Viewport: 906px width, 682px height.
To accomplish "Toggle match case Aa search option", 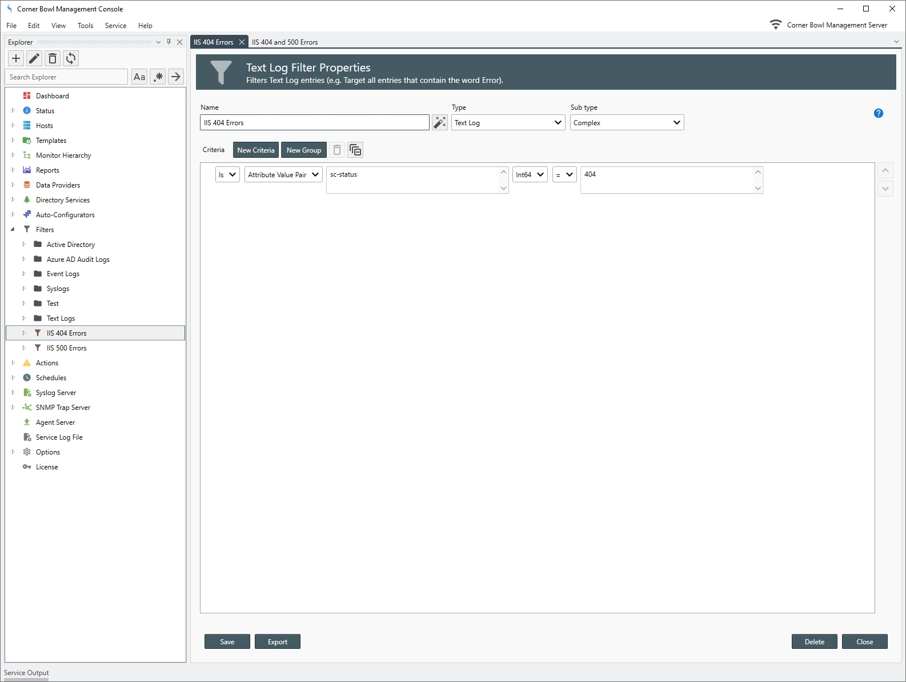I will click(139, 77).
